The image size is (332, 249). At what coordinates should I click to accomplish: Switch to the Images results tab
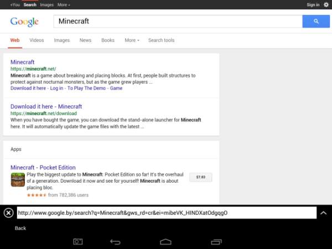(x=61, y=40)
